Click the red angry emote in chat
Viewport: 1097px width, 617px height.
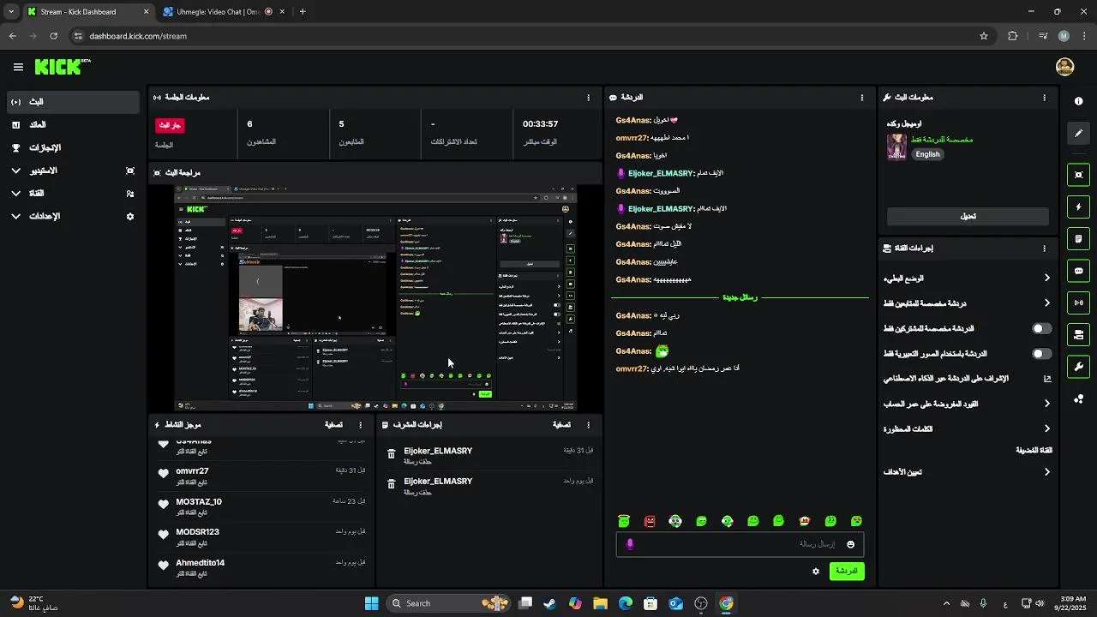(650, 521)
